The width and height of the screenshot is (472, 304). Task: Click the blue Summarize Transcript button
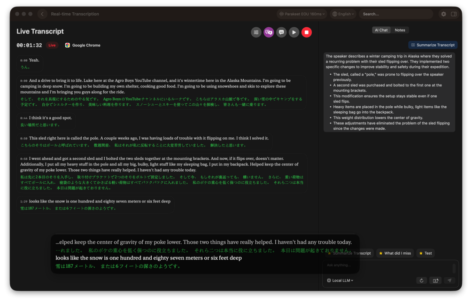coord(433,45)
